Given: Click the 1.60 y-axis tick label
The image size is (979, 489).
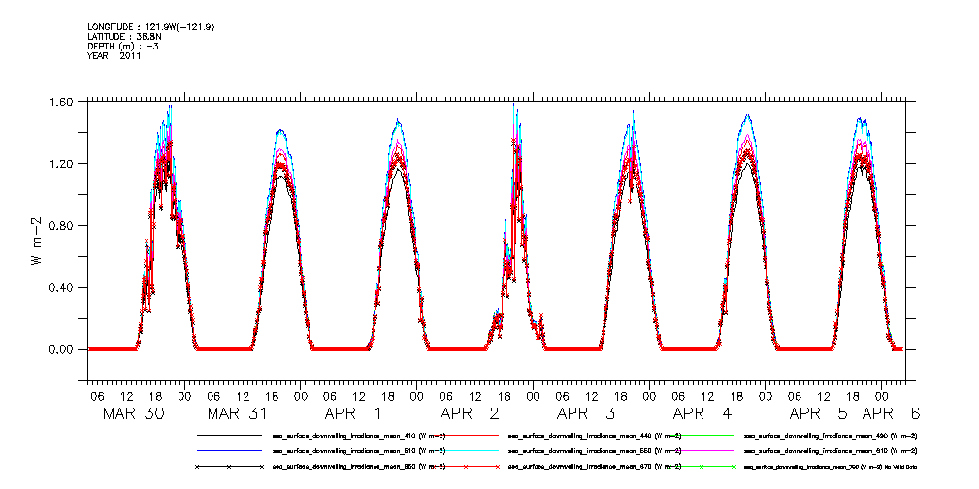Looking at the screenshot, I should coord(59,101).
